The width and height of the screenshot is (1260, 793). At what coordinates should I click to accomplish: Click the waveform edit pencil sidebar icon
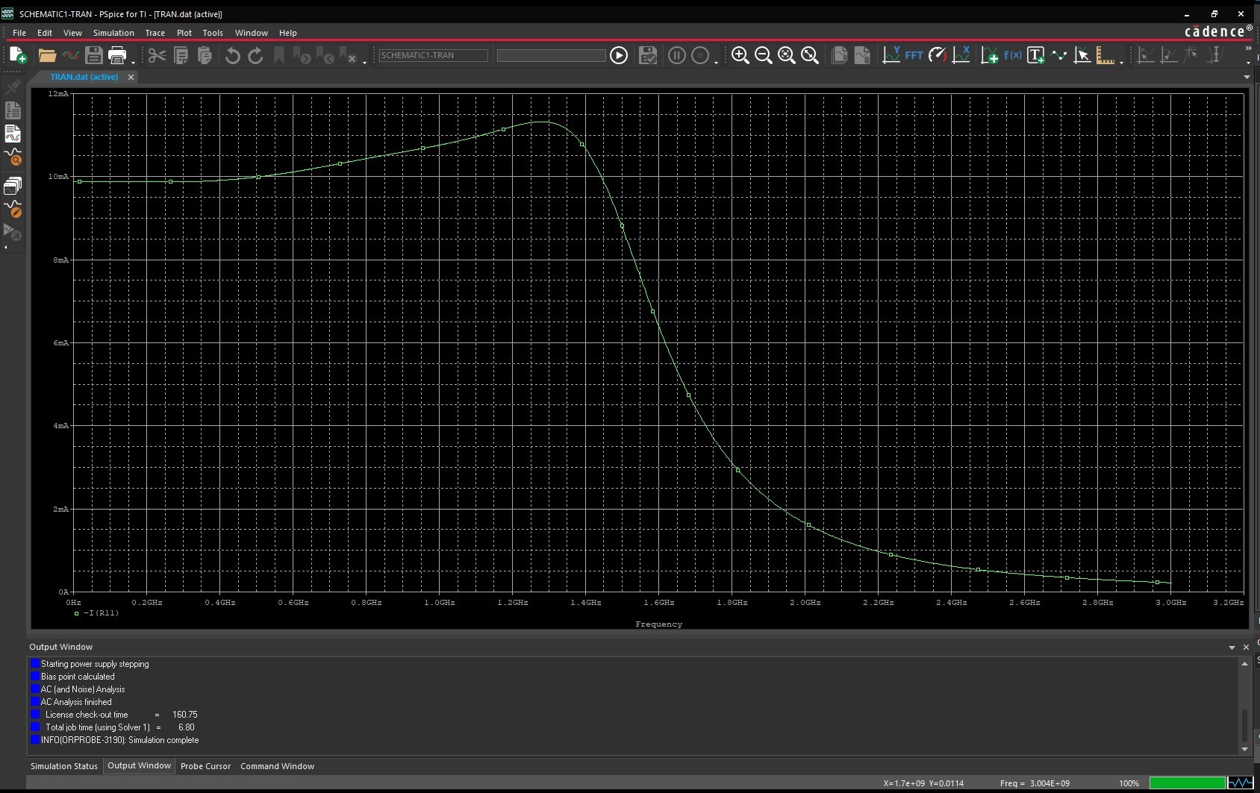[x=13, y=209]
